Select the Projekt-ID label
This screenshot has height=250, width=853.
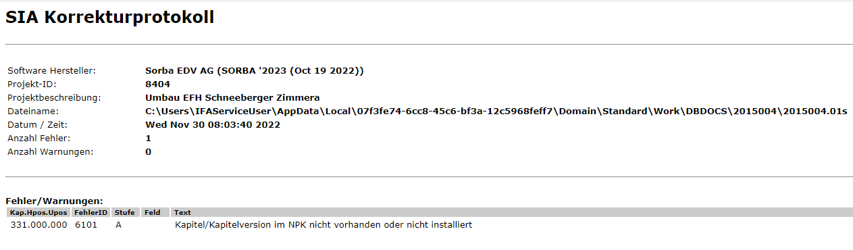[x=32, y=84]
